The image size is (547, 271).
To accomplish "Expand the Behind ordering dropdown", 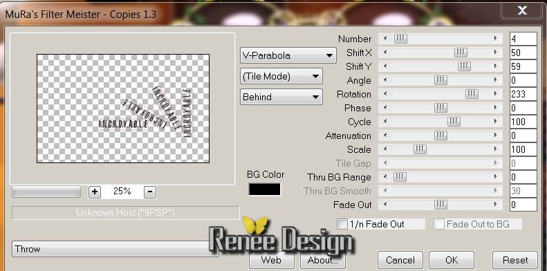I will [281, 97].
